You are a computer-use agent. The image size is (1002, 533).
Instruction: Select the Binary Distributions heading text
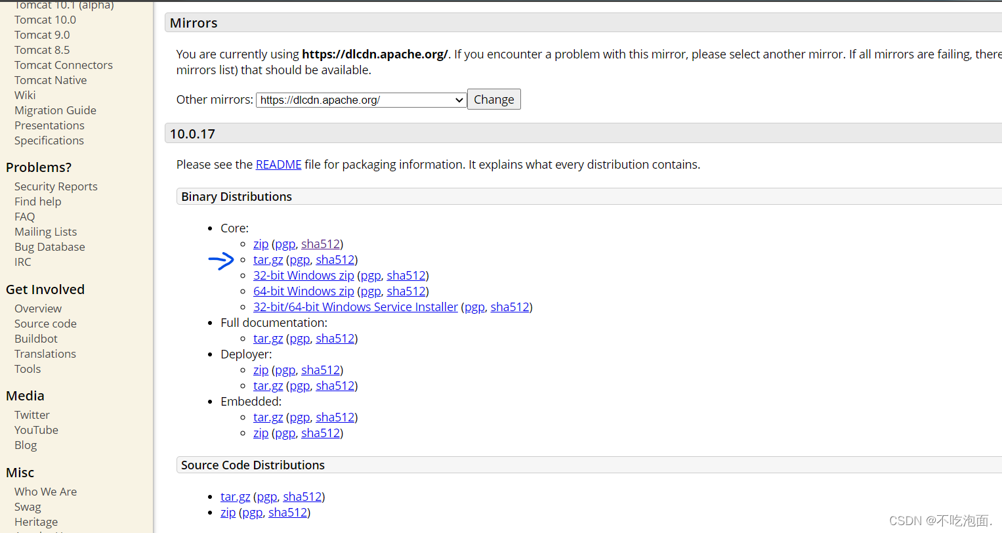click(x=236, y=197)
